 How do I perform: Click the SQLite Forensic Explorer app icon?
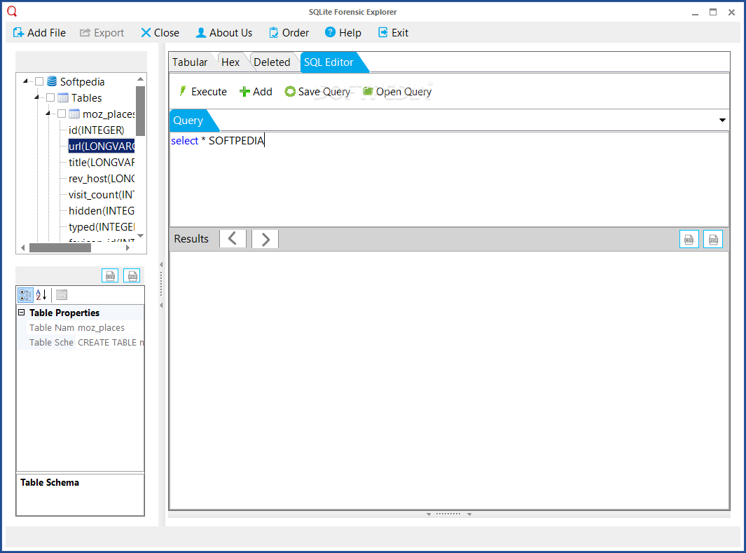[12, 11]
